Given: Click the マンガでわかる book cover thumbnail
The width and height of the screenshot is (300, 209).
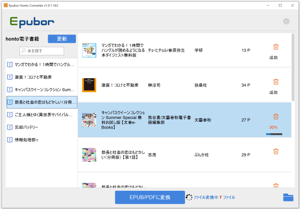Looking at the screenshot, I should 89,50.
